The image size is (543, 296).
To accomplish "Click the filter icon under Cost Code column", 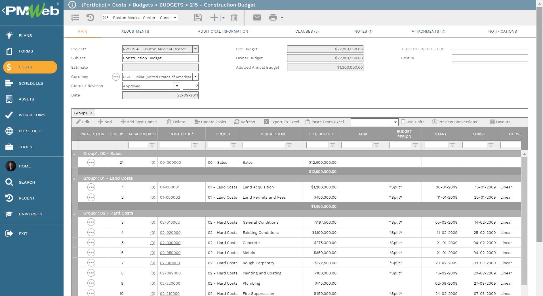I will coord(195,145).
